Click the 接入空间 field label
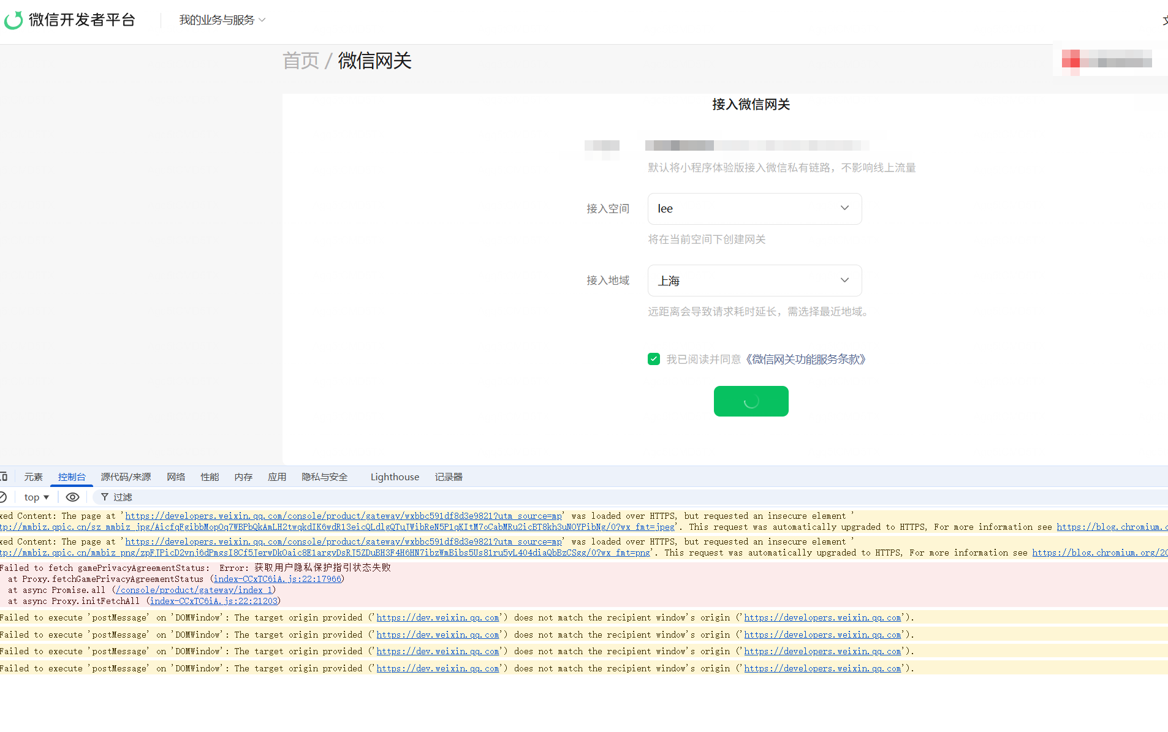Viewport: 1168px width, 732px height. [608, 209]
